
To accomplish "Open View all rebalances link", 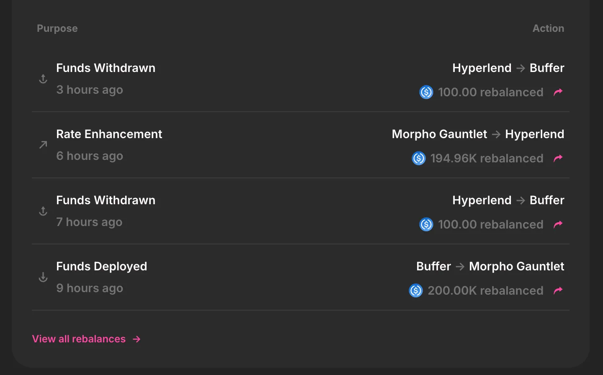I will (x=79, y=339).
